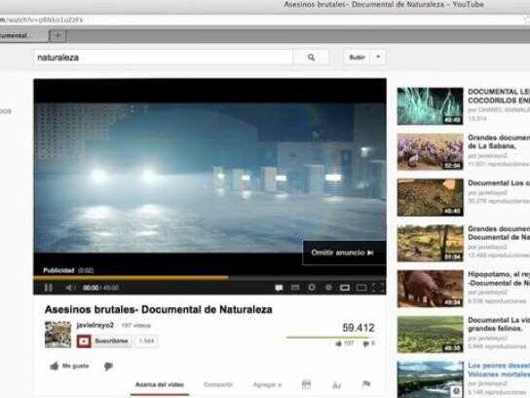Like the video with Me gusta
The height and width of the screenshot is (398, 530).
(69, 366)
